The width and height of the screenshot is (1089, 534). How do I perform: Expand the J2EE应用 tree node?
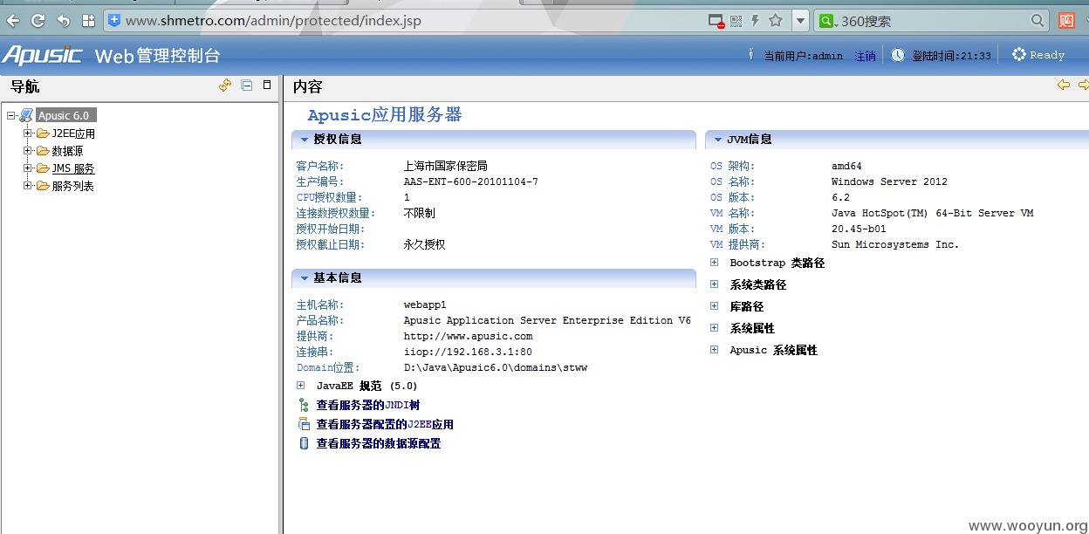[x=28, y=133]
